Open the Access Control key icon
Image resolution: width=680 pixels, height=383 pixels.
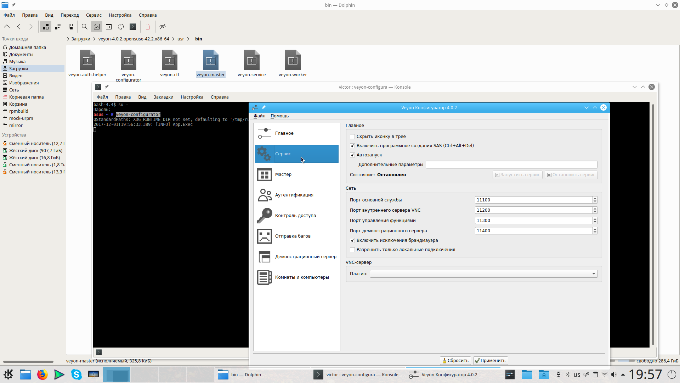click(x=265, y=216)
